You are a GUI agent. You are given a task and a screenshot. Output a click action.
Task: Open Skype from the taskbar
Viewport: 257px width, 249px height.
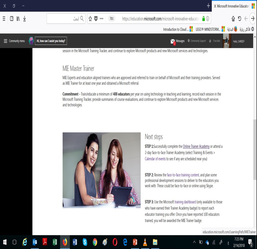(85, 242)
